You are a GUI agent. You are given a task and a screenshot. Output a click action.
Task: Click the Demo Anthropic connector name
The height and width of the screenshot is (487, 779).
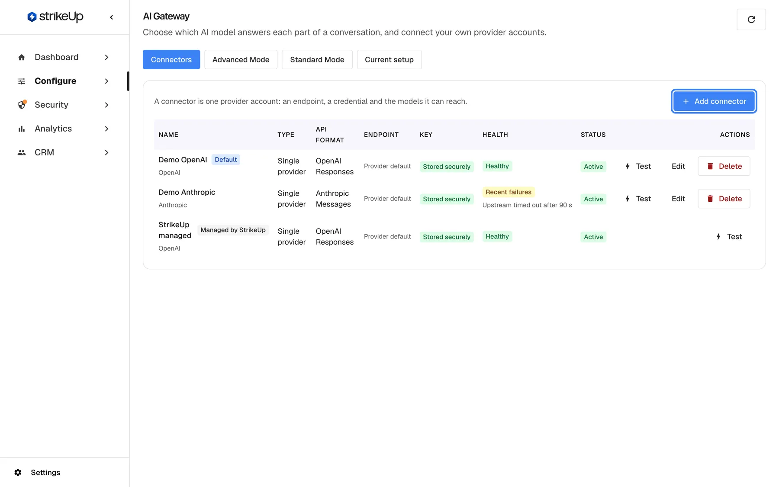click(x=187, y=192)
